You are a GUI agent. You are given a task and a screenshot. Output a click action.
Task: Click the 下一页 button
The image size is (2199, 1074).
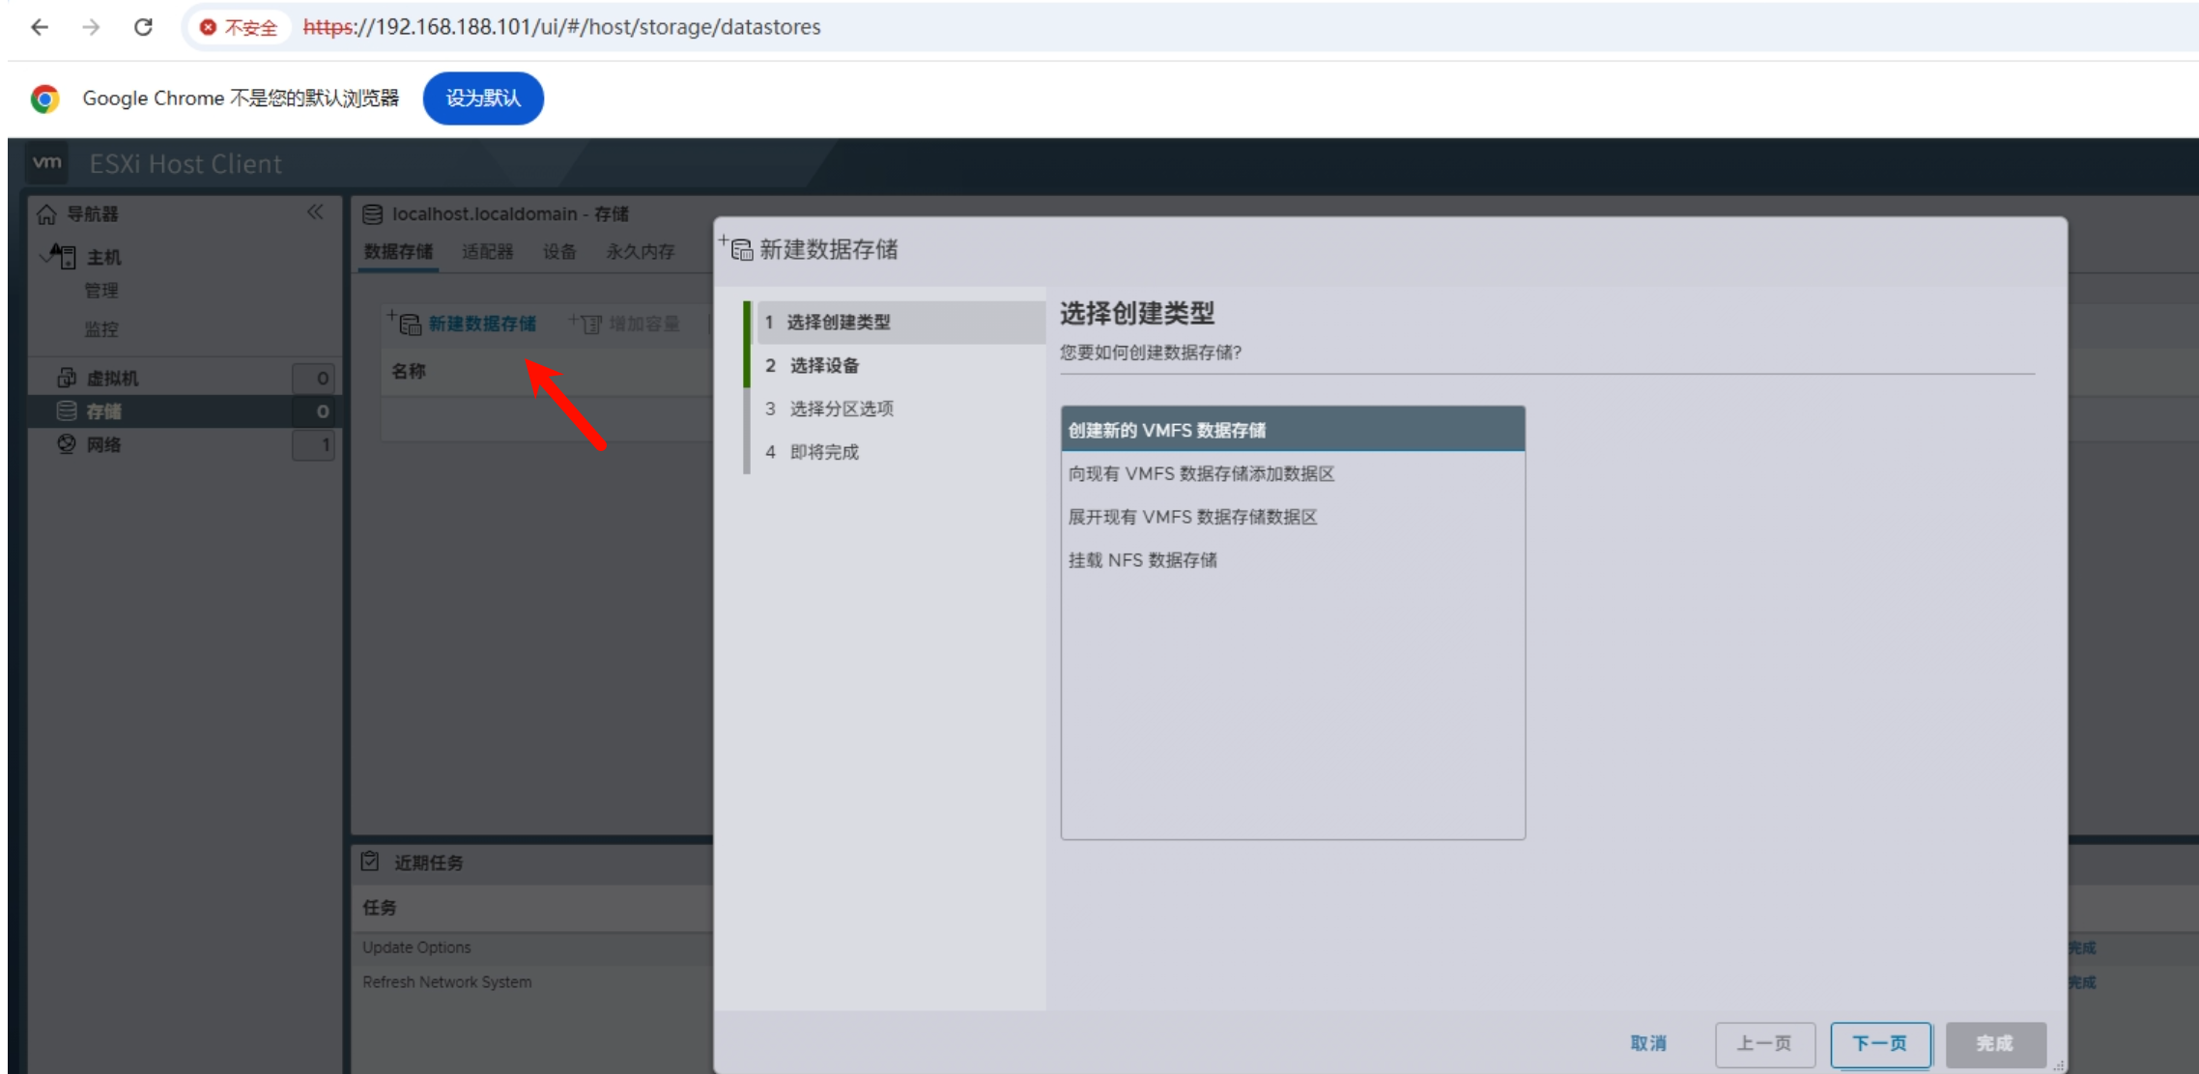coord(1879,1044)
